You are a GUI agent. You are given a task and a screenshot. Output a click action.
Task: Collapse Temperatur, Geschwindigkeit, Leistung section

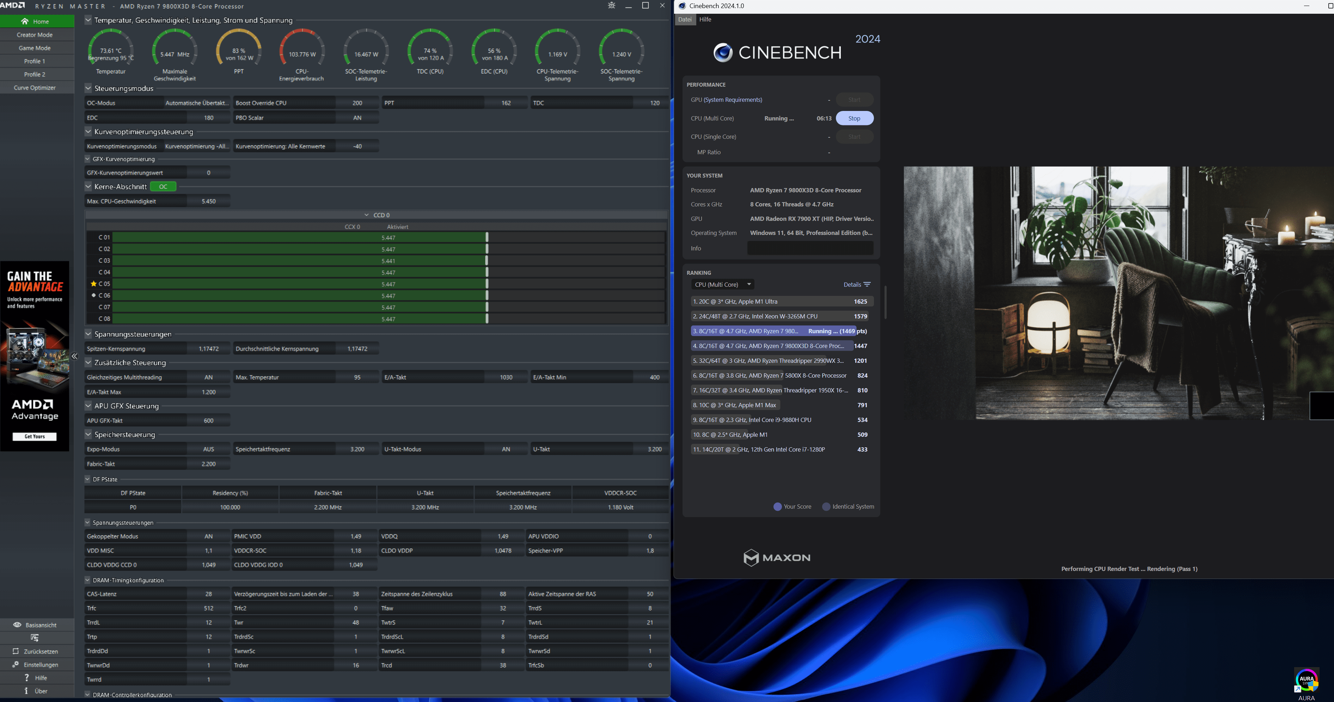click(x=88, y=20)
